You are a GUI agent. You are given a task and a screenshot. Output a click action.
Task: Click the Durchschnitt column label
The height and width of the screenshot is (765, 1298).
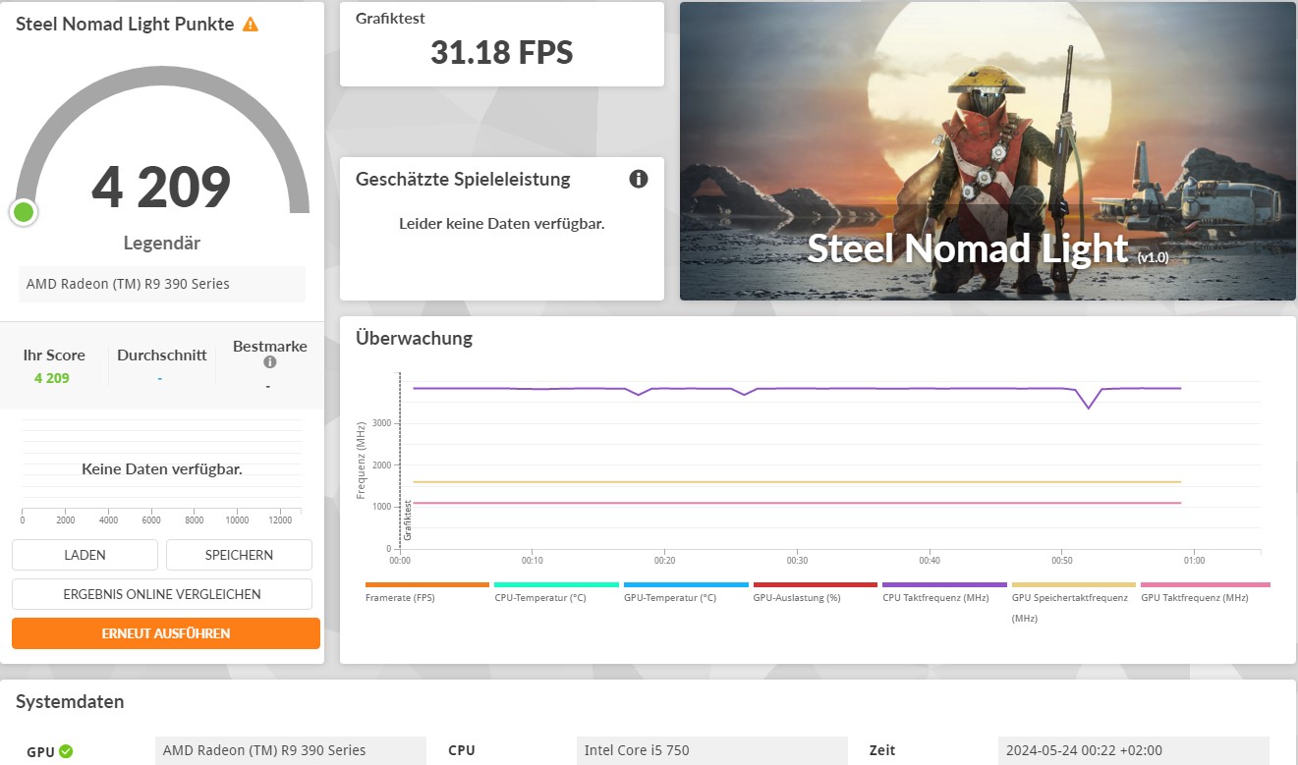(x=162, y=355)
